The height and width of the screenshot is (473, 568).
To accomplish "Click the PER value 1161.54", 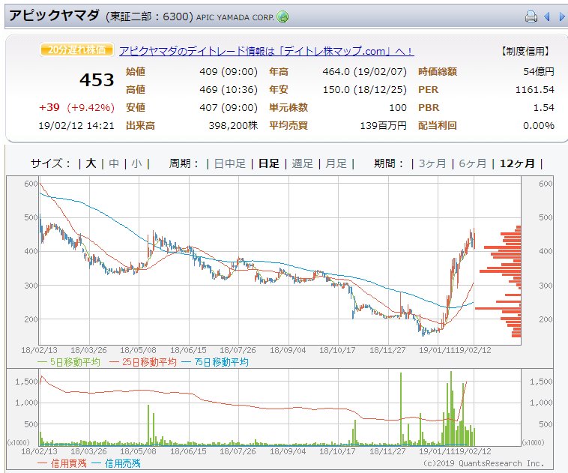I will tap(535, 89).
